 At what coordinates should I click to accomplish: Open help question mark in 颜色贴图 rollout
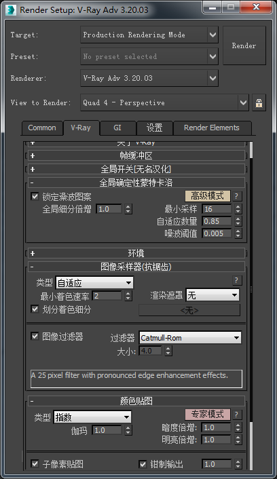click(x=236, y=415)
